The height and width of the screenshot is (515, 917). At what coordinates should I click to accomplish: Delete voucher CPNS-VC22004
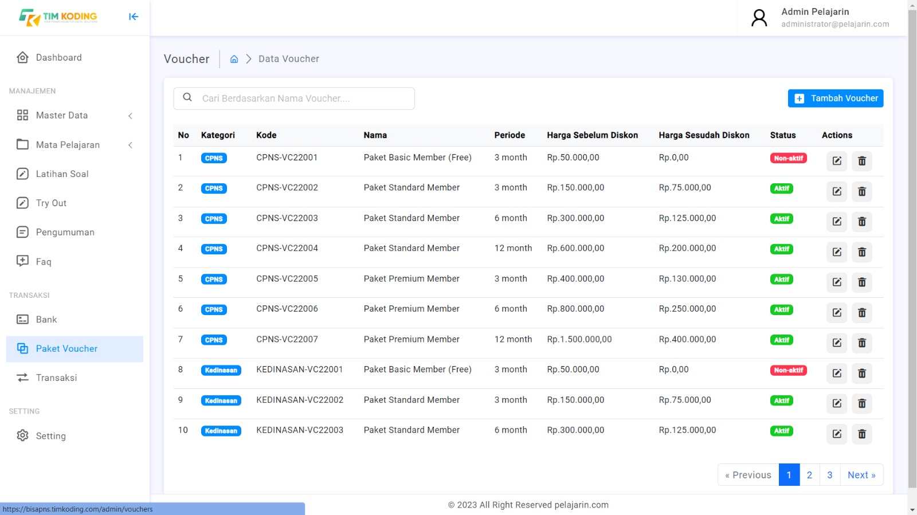point(862,252)
